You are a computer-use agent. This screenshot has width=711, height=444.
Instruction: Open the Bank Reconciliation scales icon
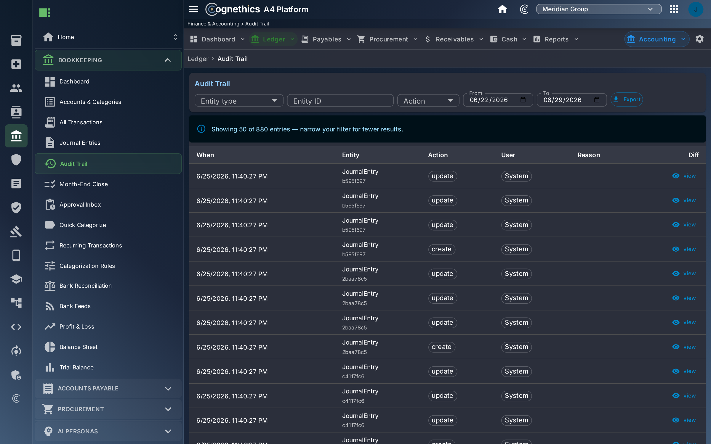(50, 286)
